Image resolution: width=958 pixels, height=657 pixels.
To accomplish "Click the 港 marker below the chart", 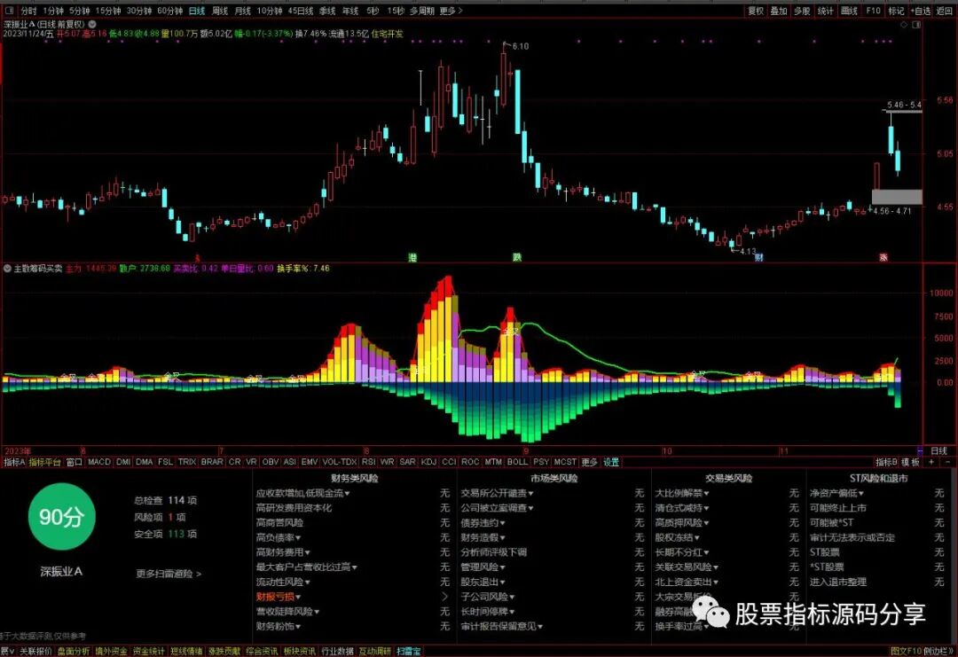I will tap(412, 258).
